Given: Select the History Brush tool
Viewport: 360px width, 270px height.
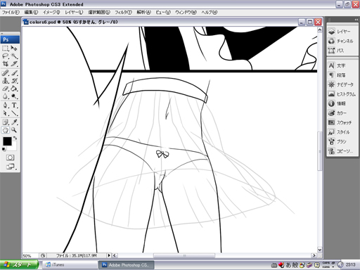Looking at the screenshot, I should pos(14,81).
